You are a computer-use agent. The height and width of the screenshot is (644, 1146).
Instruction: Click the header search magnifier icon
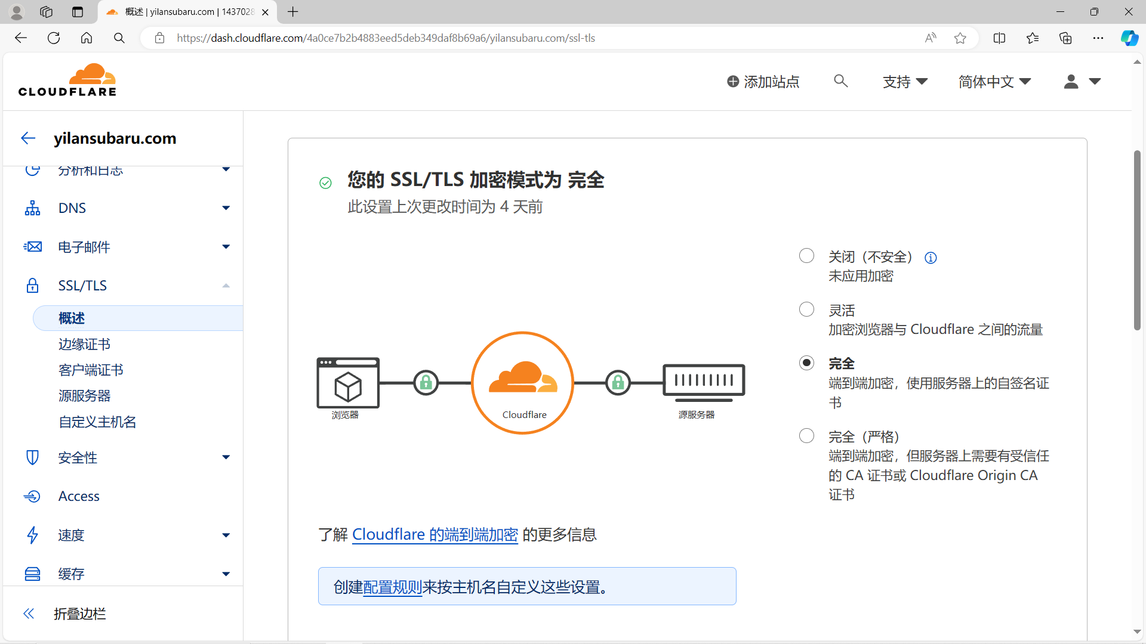(x=840, y=81)
